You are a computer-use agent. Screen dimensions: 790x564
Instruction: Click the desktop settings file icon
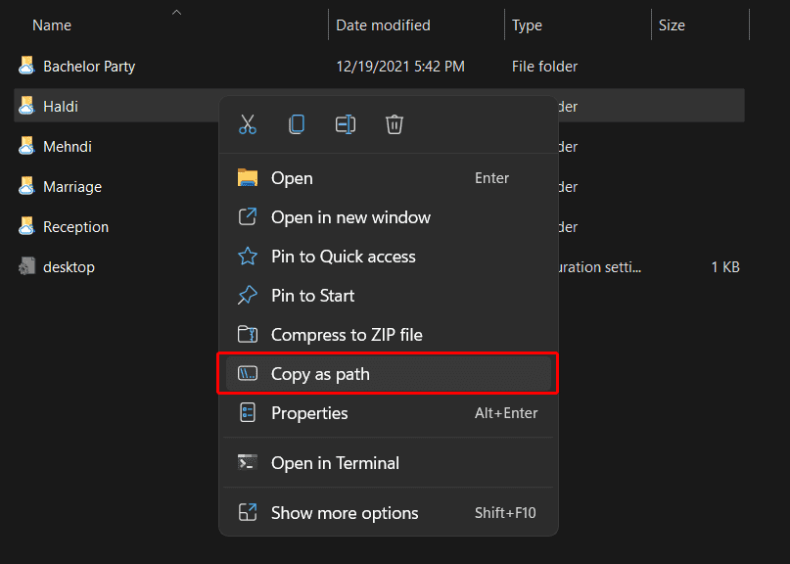click(x=26, y=266)
